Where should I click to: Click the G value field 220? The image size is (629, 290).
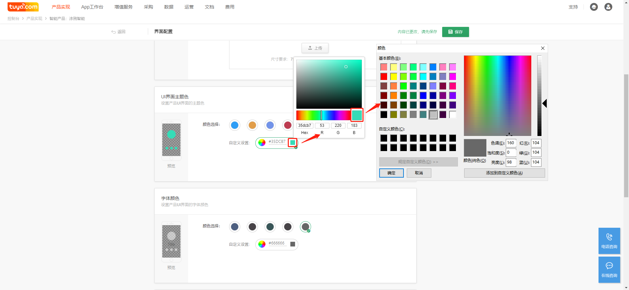(338, 126)
